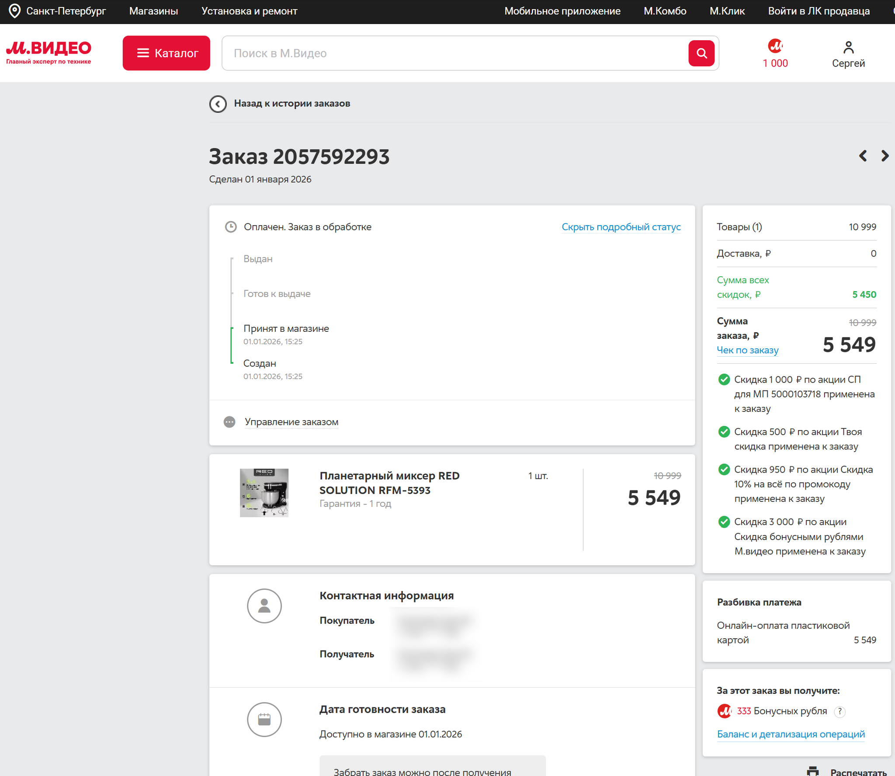
Task: Collapse status via Скрыть подробный статус
Action: coord(621,227)
